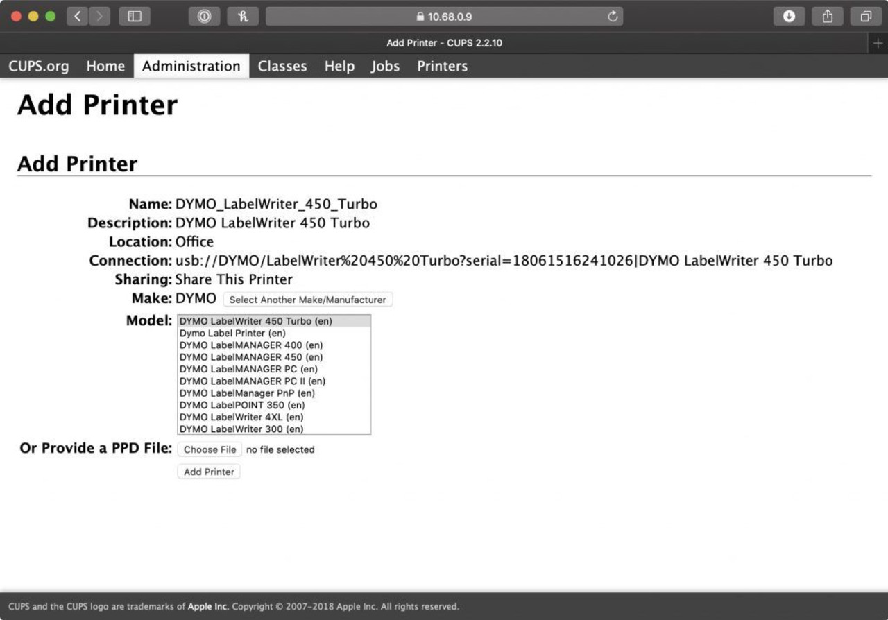
Task: Select DYMO LabelManager PnP (en)
Action: (274, 393)
